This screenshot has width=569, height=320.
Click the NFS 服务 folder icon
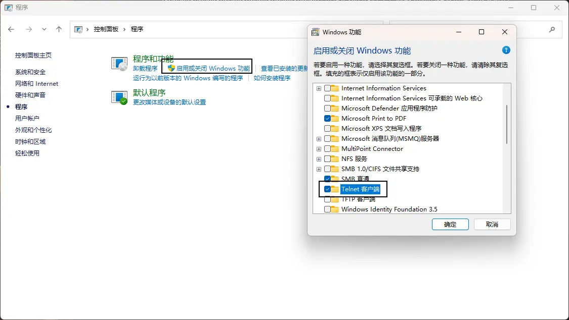[x=335, y=158]
